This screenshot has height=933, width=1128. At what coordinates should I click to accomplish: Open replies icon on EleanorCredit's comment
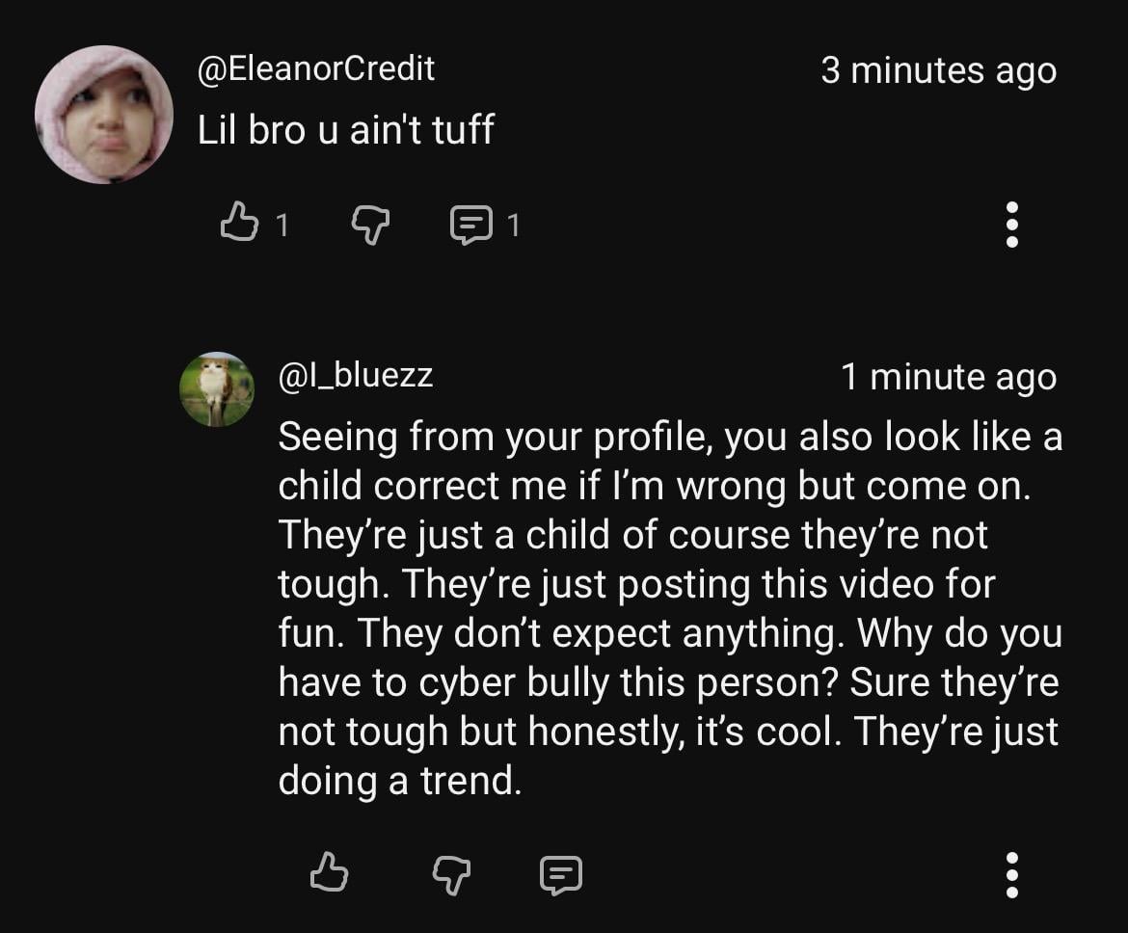click(470, 226)
